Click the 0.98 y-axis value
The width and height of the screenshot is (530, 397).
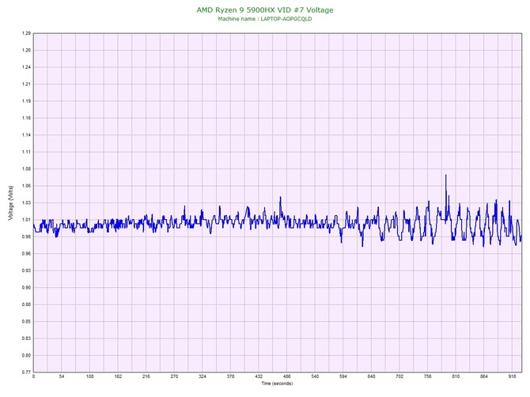point(26,236)
